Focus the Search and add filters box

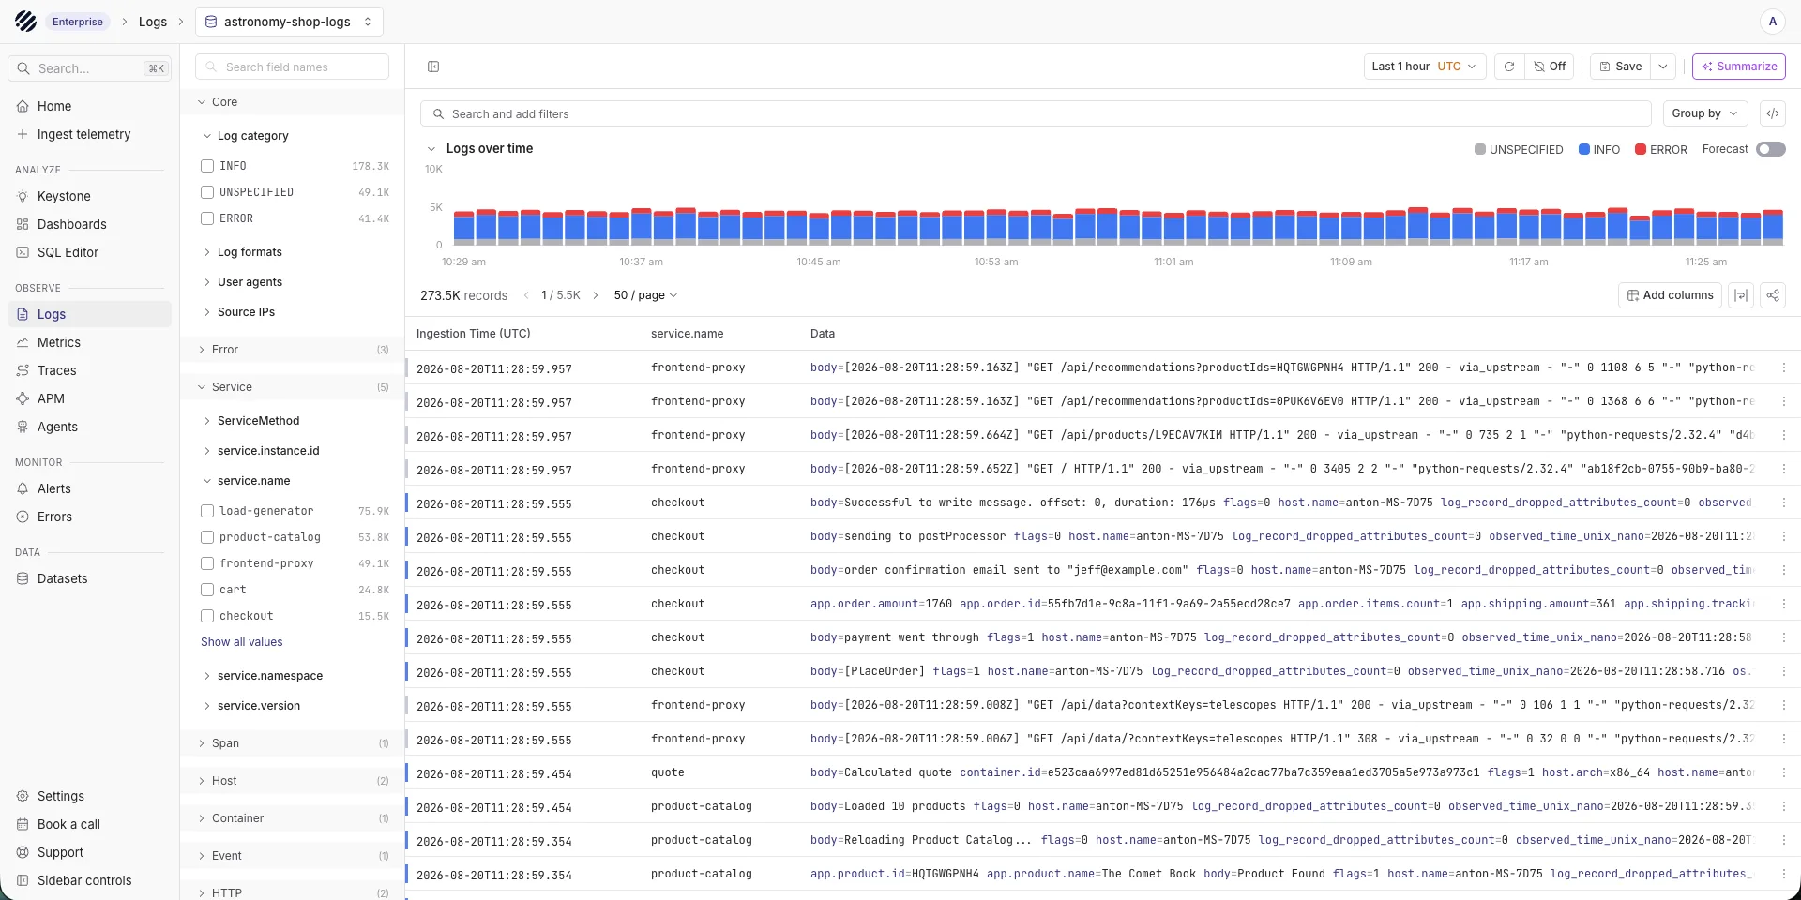(x=1036, y=113)
